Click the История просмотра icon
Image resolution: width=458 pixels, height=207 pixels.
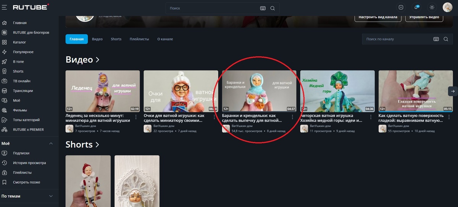tap(5, 163)
